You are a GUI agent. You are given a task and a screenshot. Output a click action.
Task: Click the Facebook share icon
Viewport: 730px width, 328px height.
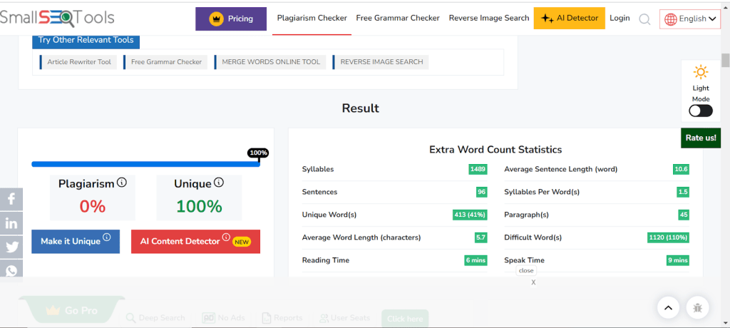tap(11, 200)
